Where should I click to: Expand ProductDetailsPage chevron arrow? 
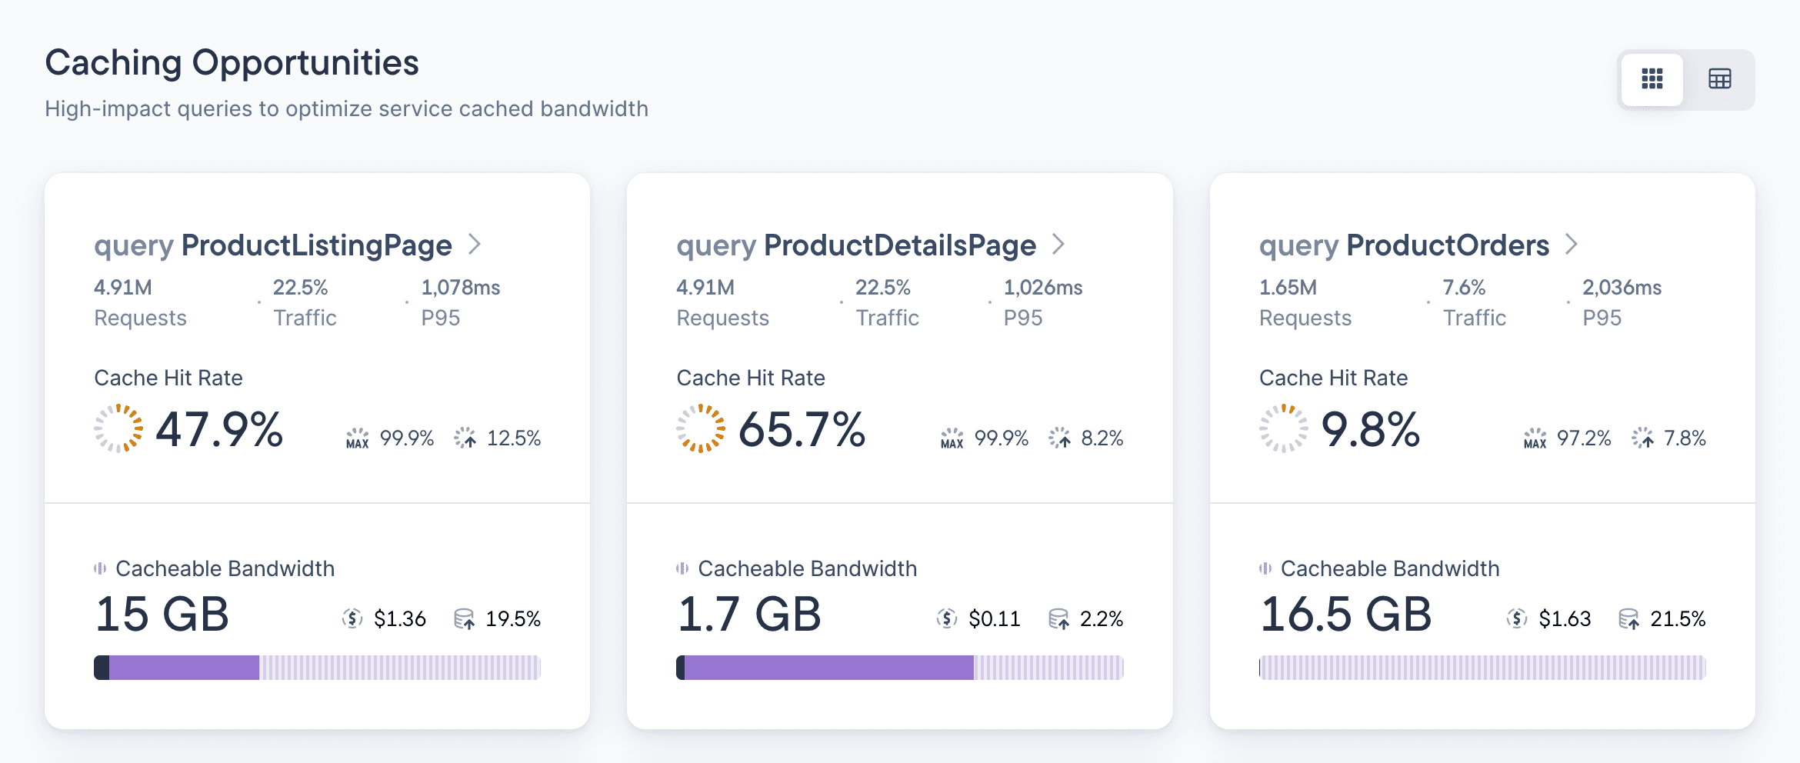1058,245
